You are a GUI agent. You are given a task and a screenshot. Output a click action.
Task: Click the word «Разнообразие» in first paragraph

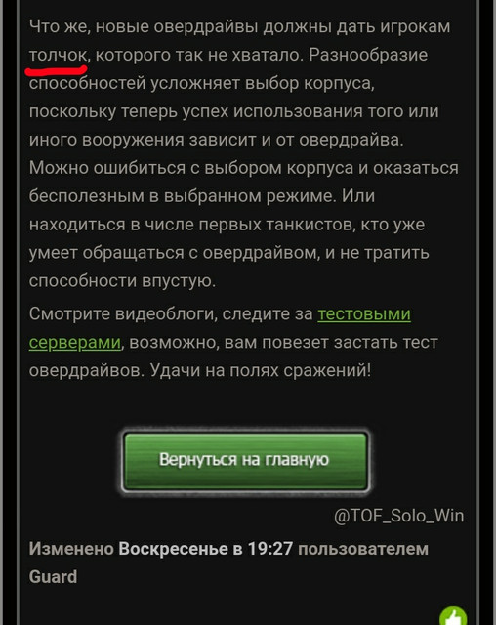(x=368, y=55)
